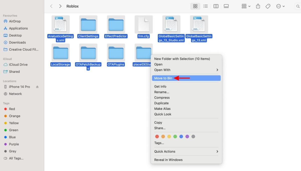This screenshot has height=171, width=301.
Task: Switch to column view
Action: 216,6
